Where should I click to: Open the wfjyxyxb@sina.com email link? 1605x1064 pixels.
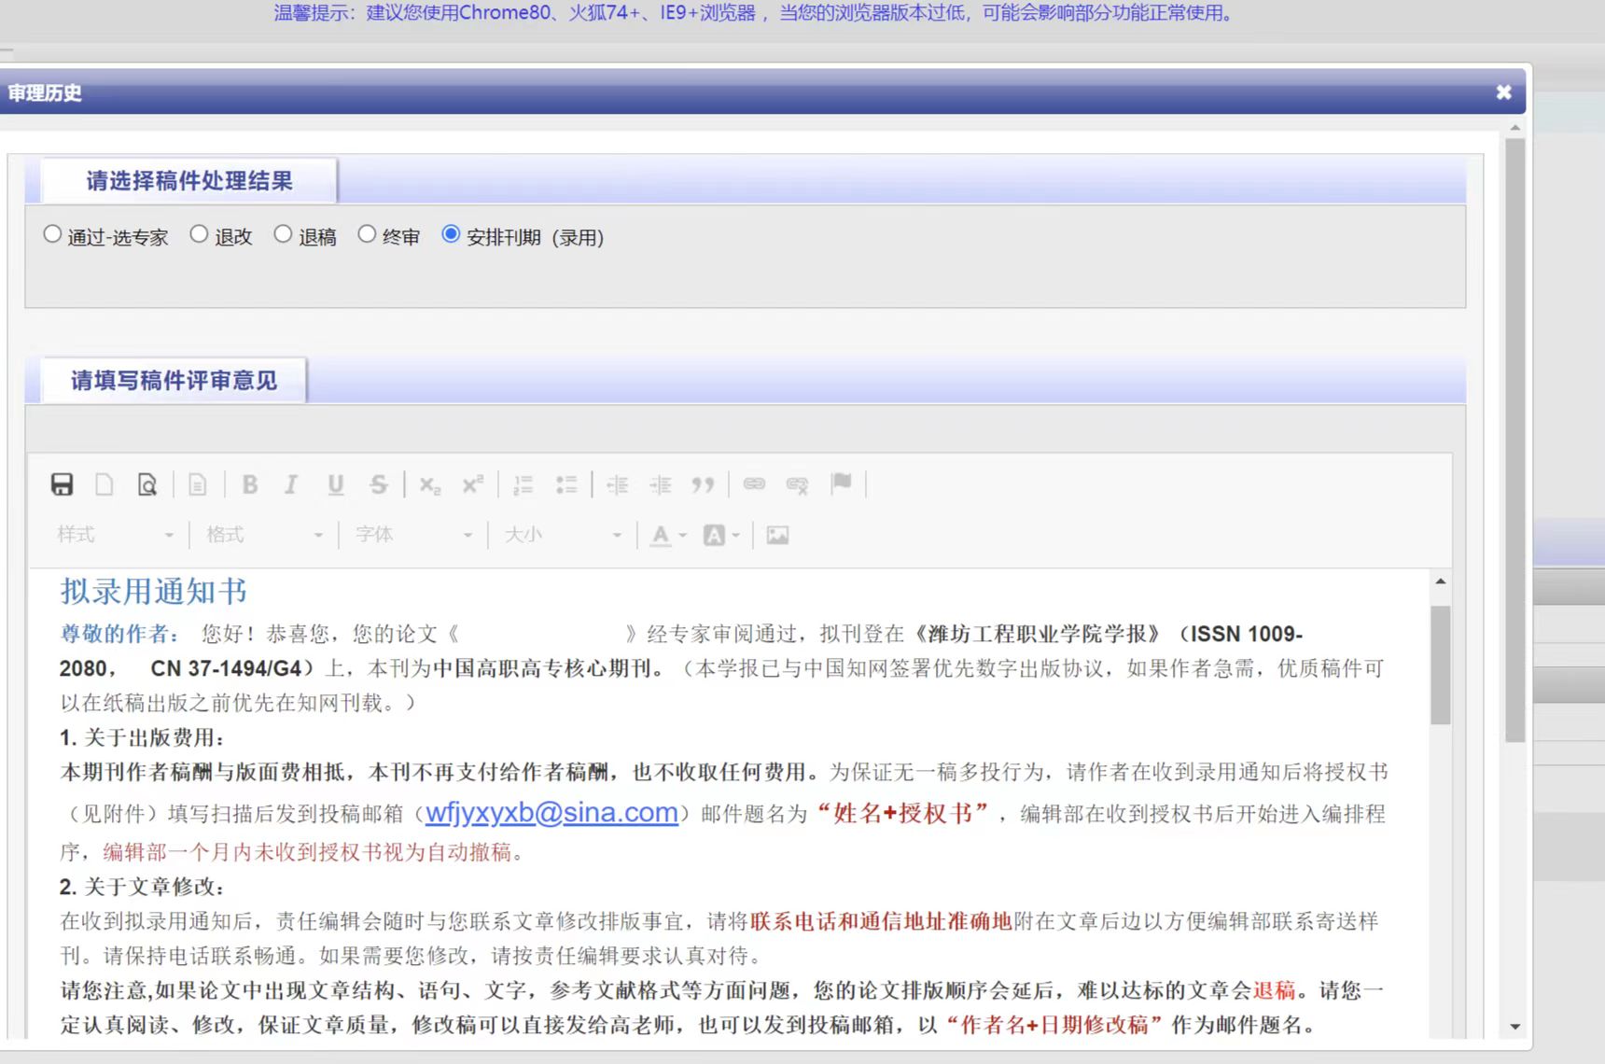click(x=551, y=812)
